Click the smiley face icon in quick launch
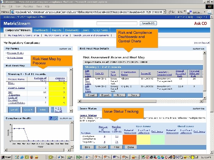 coord(37,157)
